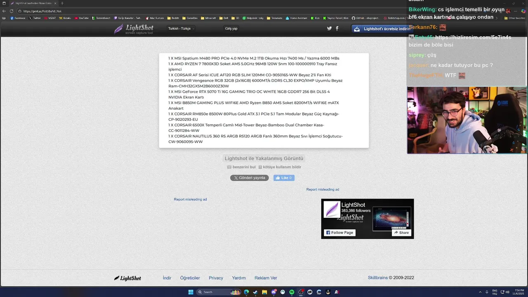Open the YouTube bookmark
The width and height of the screenshot is (528, 297).
click(81, 18)
